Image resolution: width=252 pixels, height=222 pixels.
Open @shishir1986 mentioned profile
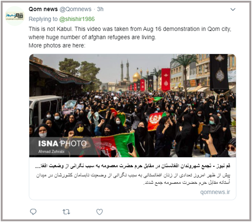point(77,19)
